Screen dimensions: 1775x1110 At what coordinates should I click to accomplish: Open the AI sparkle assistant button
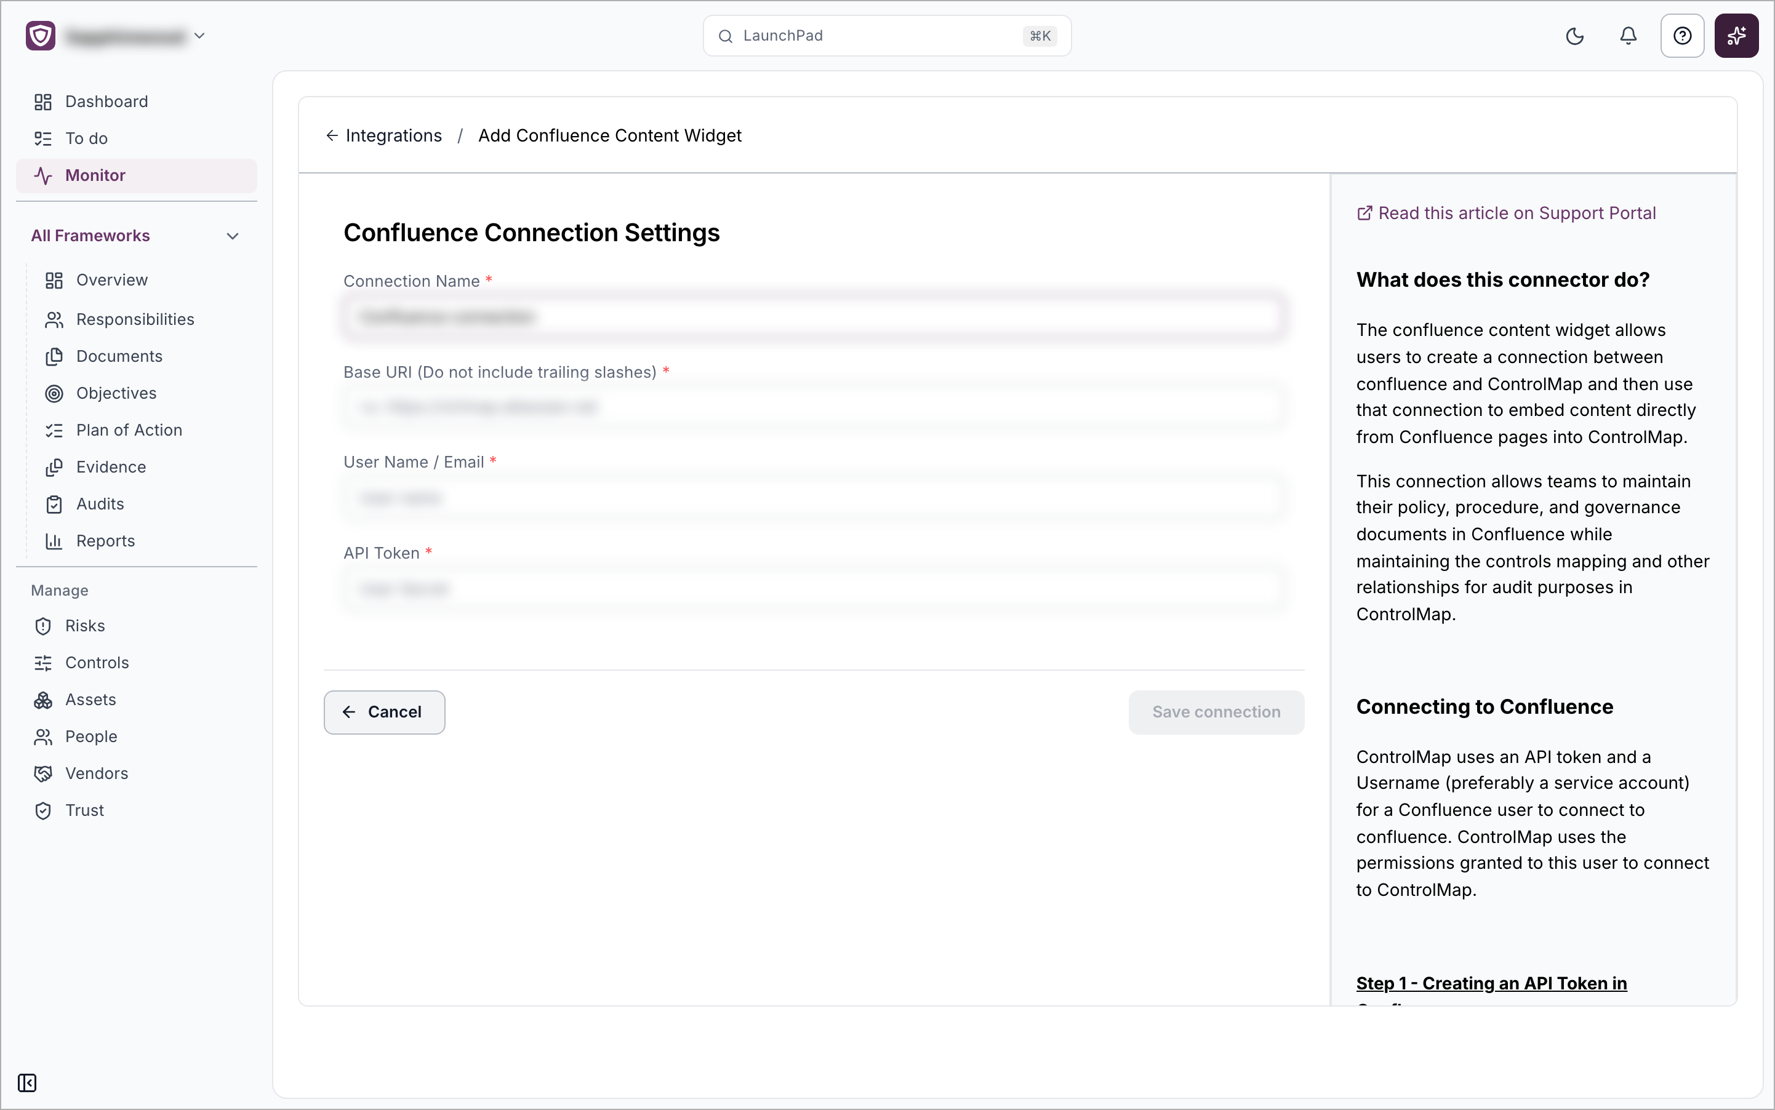1736,36
